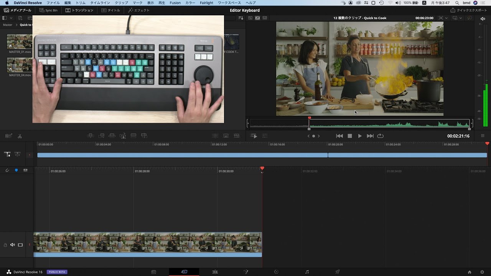Image resolution: width=491 pixels, height=276 pixels.
Task: Click the viewer scrubber bar playhead
Action: point(310,118)
